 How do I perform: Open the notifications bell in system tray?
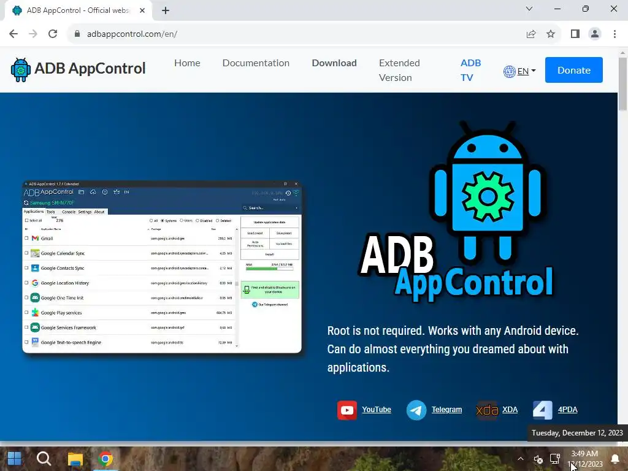[x=615, y=459]
